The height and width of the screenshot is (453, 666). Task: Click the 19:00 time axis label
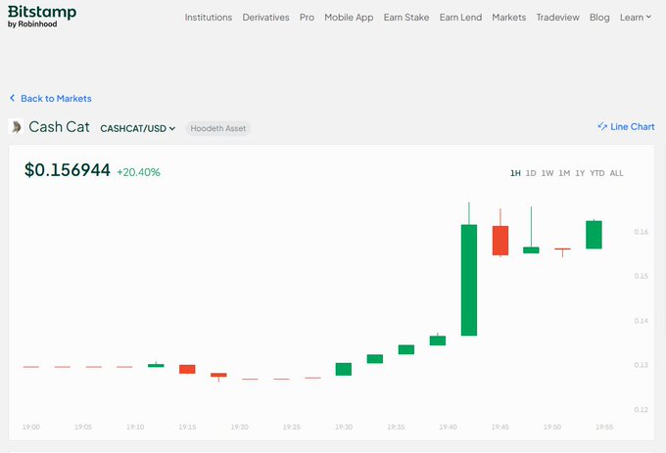tap(31, 427)
